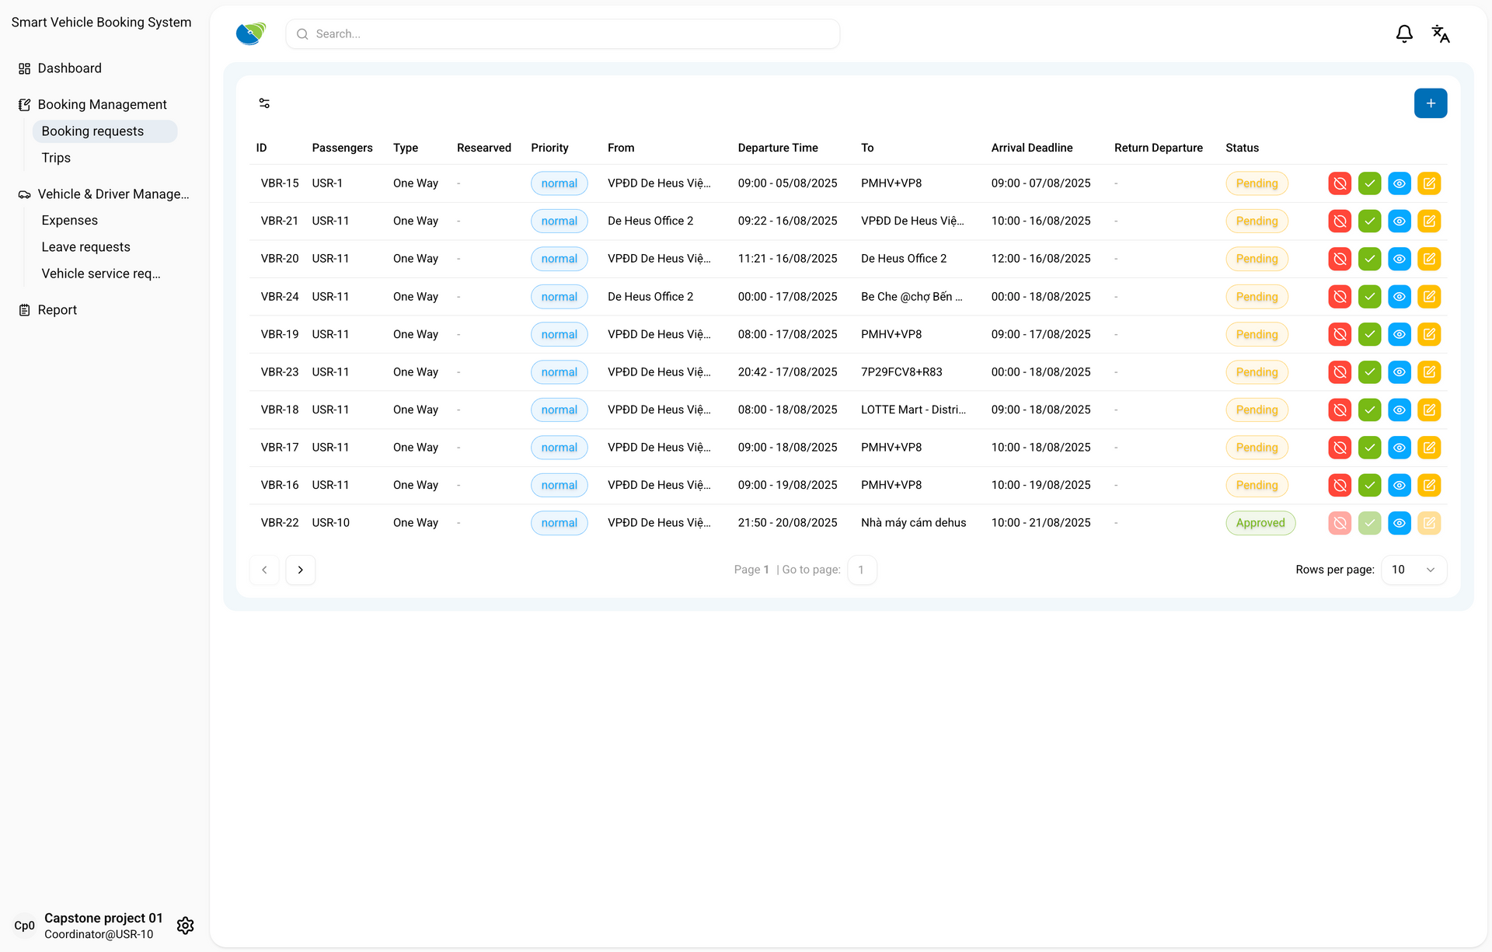The image size is (1492, 952).
Task: Click the Go to page input field
Action: pyautogui.click(x=862, y=570)
